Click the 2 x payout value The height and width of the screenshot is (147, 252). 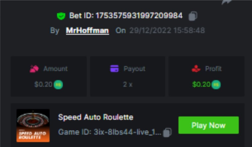point(128,84)
